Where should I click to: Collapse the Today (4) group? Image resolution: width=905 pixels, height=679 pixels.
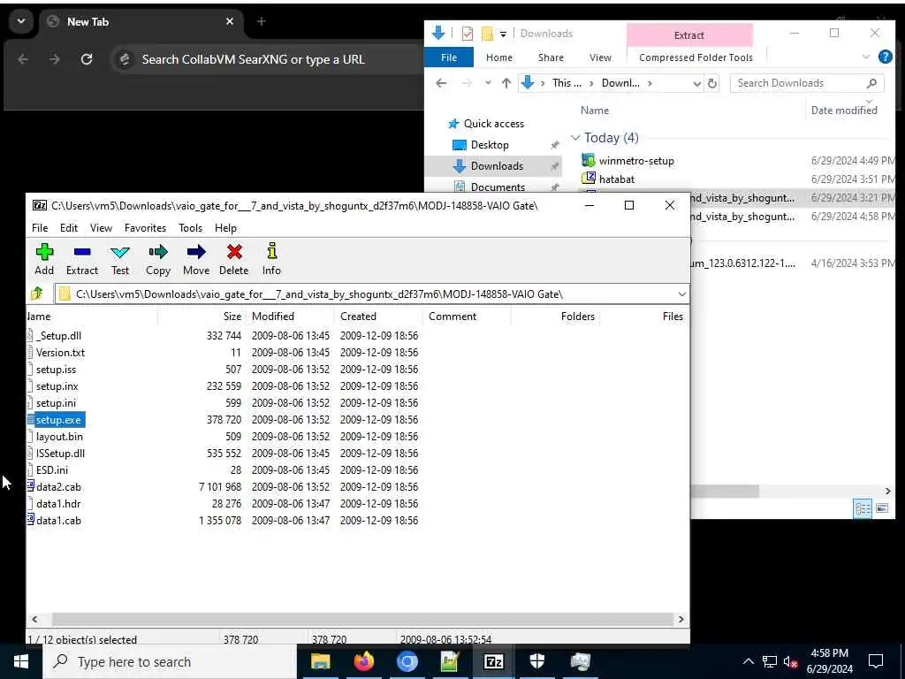pyautogui.click(x=574, y=137)
